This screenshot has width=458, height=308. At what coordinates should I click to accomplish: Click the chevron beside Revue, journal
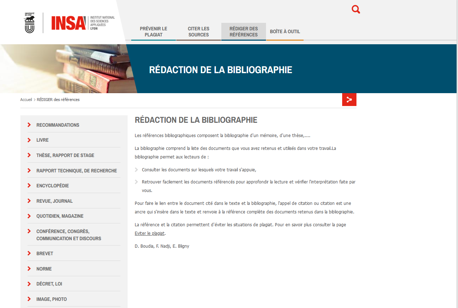[29, 201]
